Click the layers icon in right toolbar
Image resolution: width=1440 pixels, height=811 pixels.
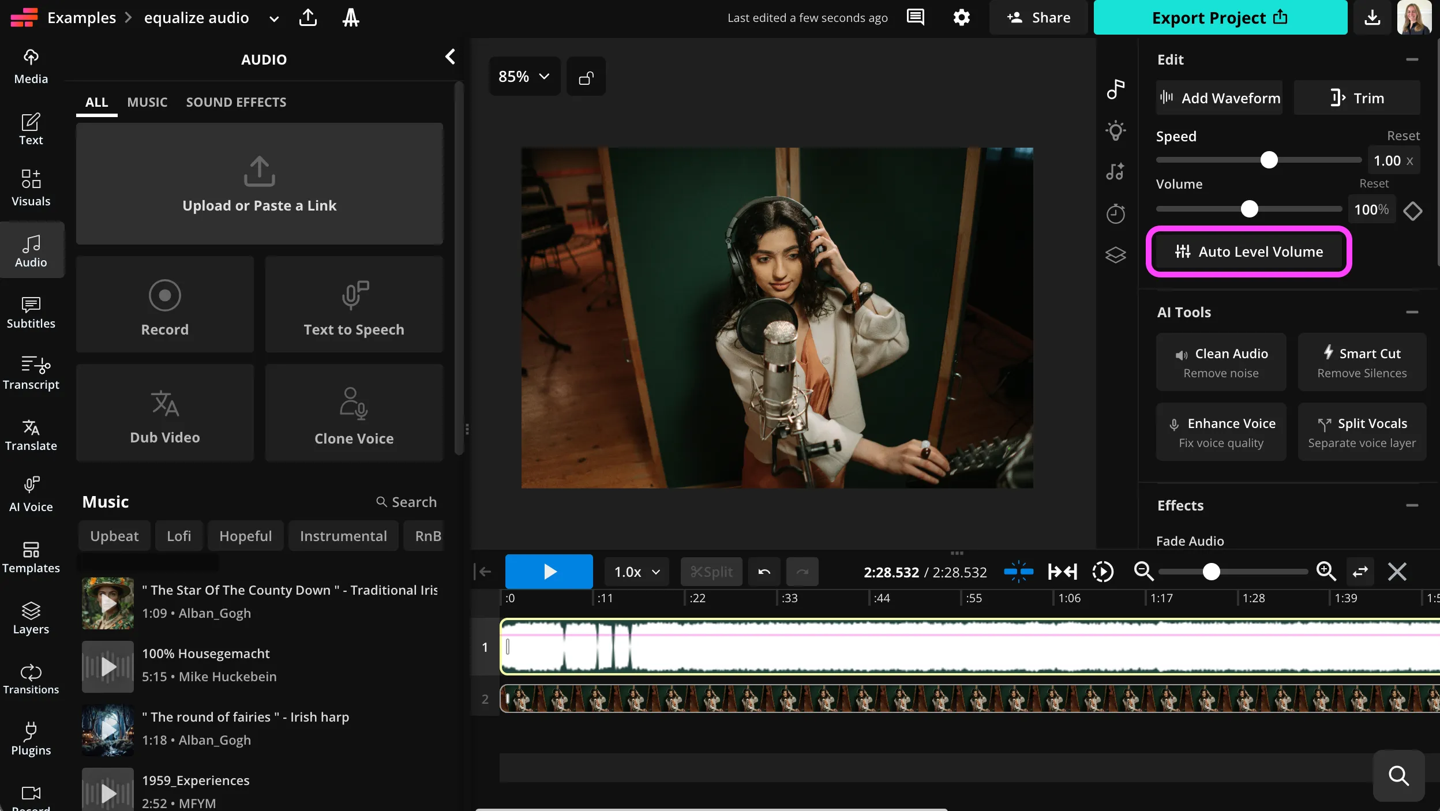pos(1115,254)
